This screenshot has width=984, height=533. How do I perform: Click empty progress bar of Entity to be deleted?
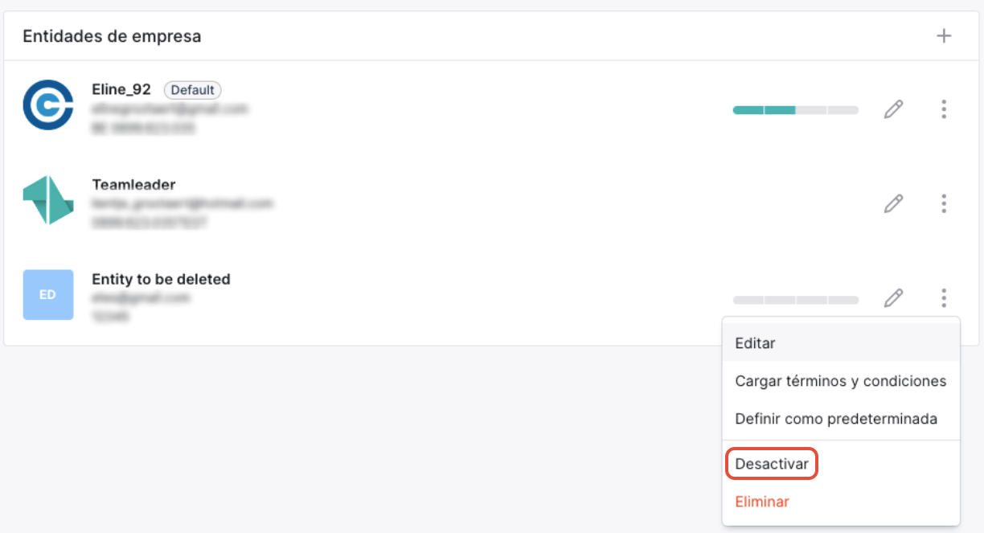[796, 300]
